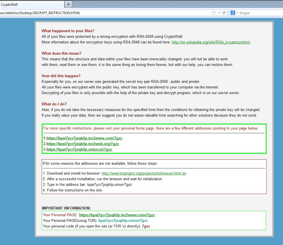This screenshot has width=283, height=245.
Task: Open URL history dropdown arrow in address bar
Action: tap(219, 13)
